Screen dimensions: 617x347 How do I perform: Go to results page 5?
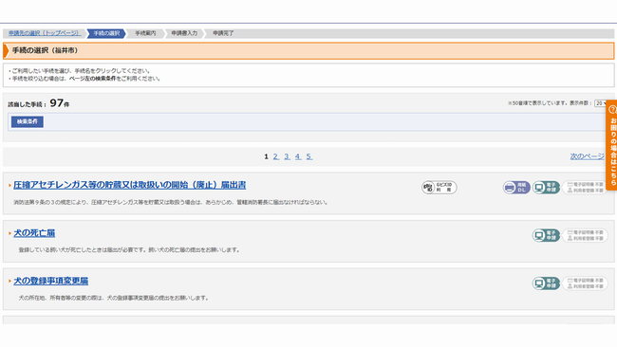coord(309,156)
